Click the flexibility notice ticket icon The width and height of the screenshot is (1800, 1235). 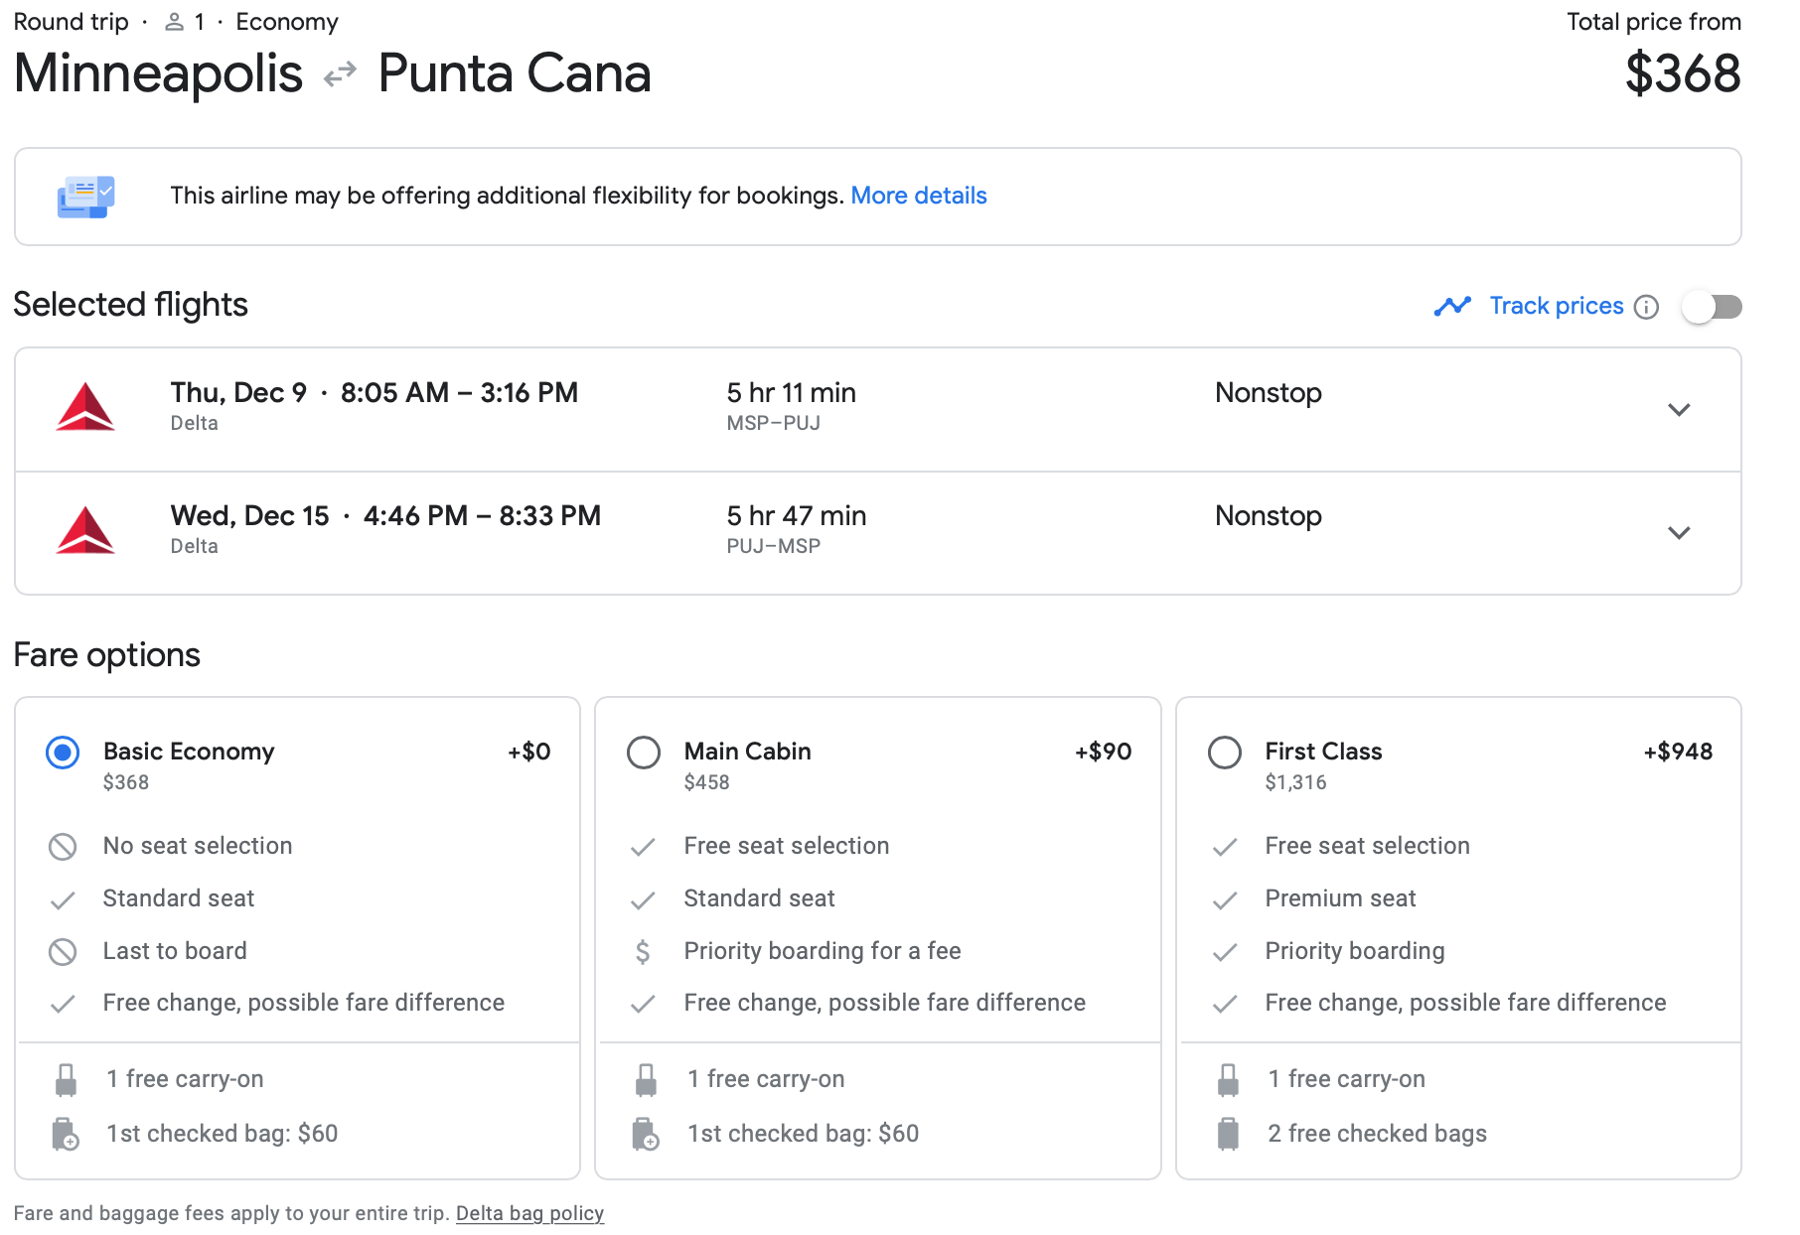pos(85,197)
